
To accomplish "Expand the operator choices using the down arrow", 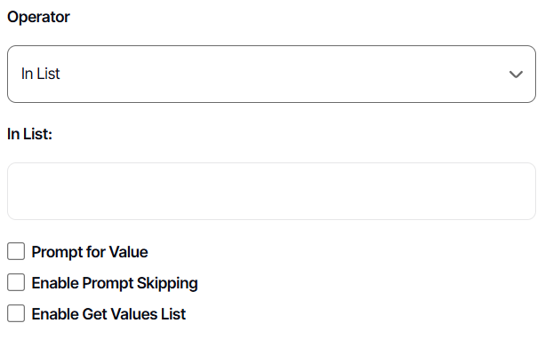I will click(516, 75).
